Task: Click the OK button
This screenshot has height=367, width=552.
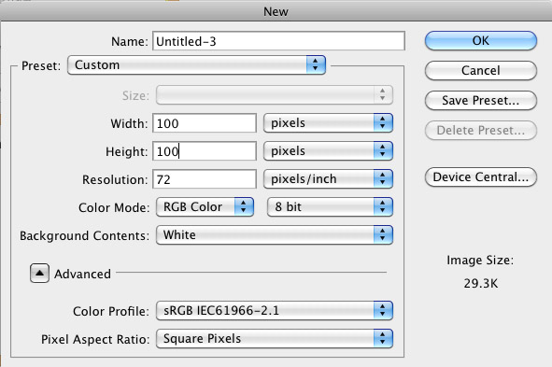Action: [x=481, y=40]
